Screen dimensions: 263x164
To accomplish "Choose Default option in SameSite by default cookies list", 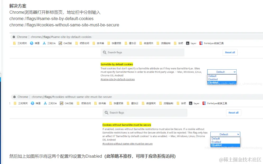I will 222,76.
